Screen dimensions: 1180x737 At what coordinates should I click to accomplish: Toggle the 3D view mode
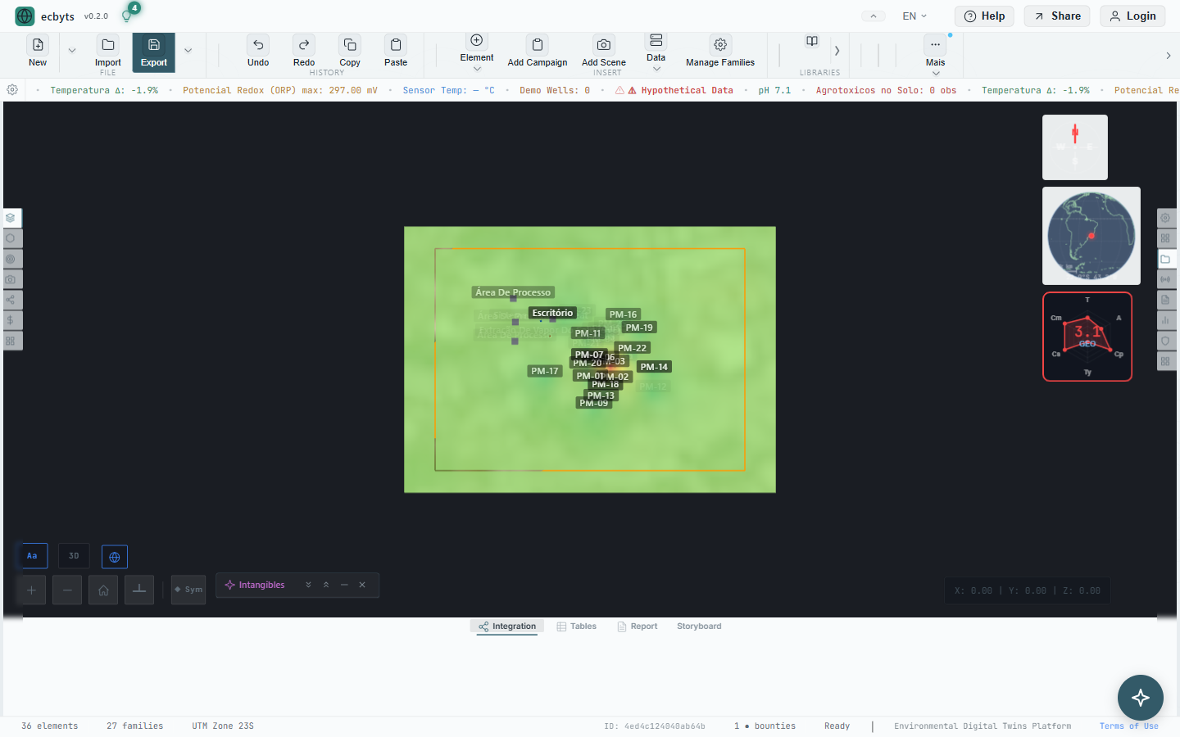click(x=74, y=556)
